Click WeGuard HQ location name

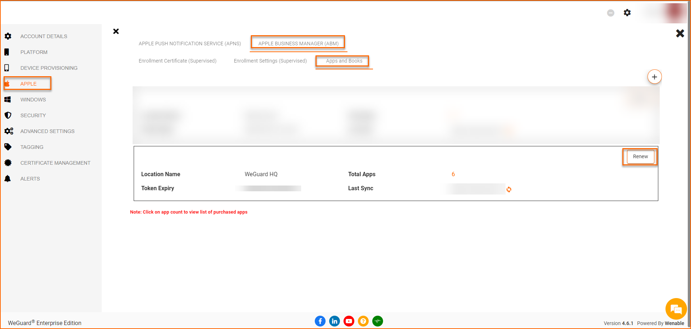(261, 174)
